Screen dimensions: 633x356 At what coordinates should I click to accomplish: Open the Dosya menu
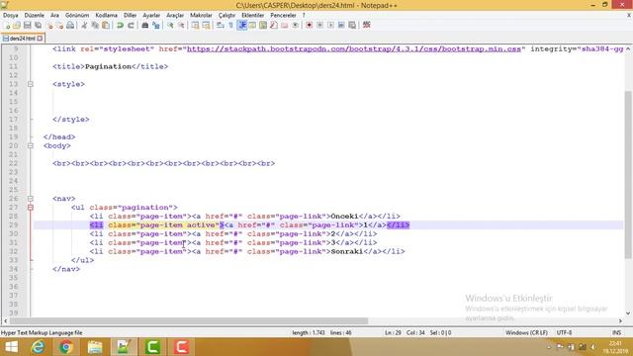click(11, 16)
